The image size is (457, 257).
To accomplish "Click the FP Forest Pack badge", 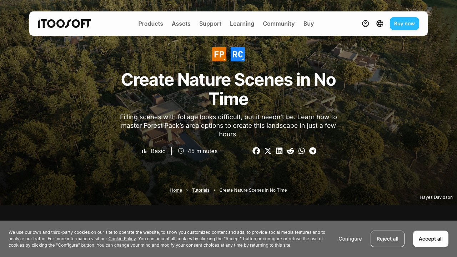I will pos(219,54).
